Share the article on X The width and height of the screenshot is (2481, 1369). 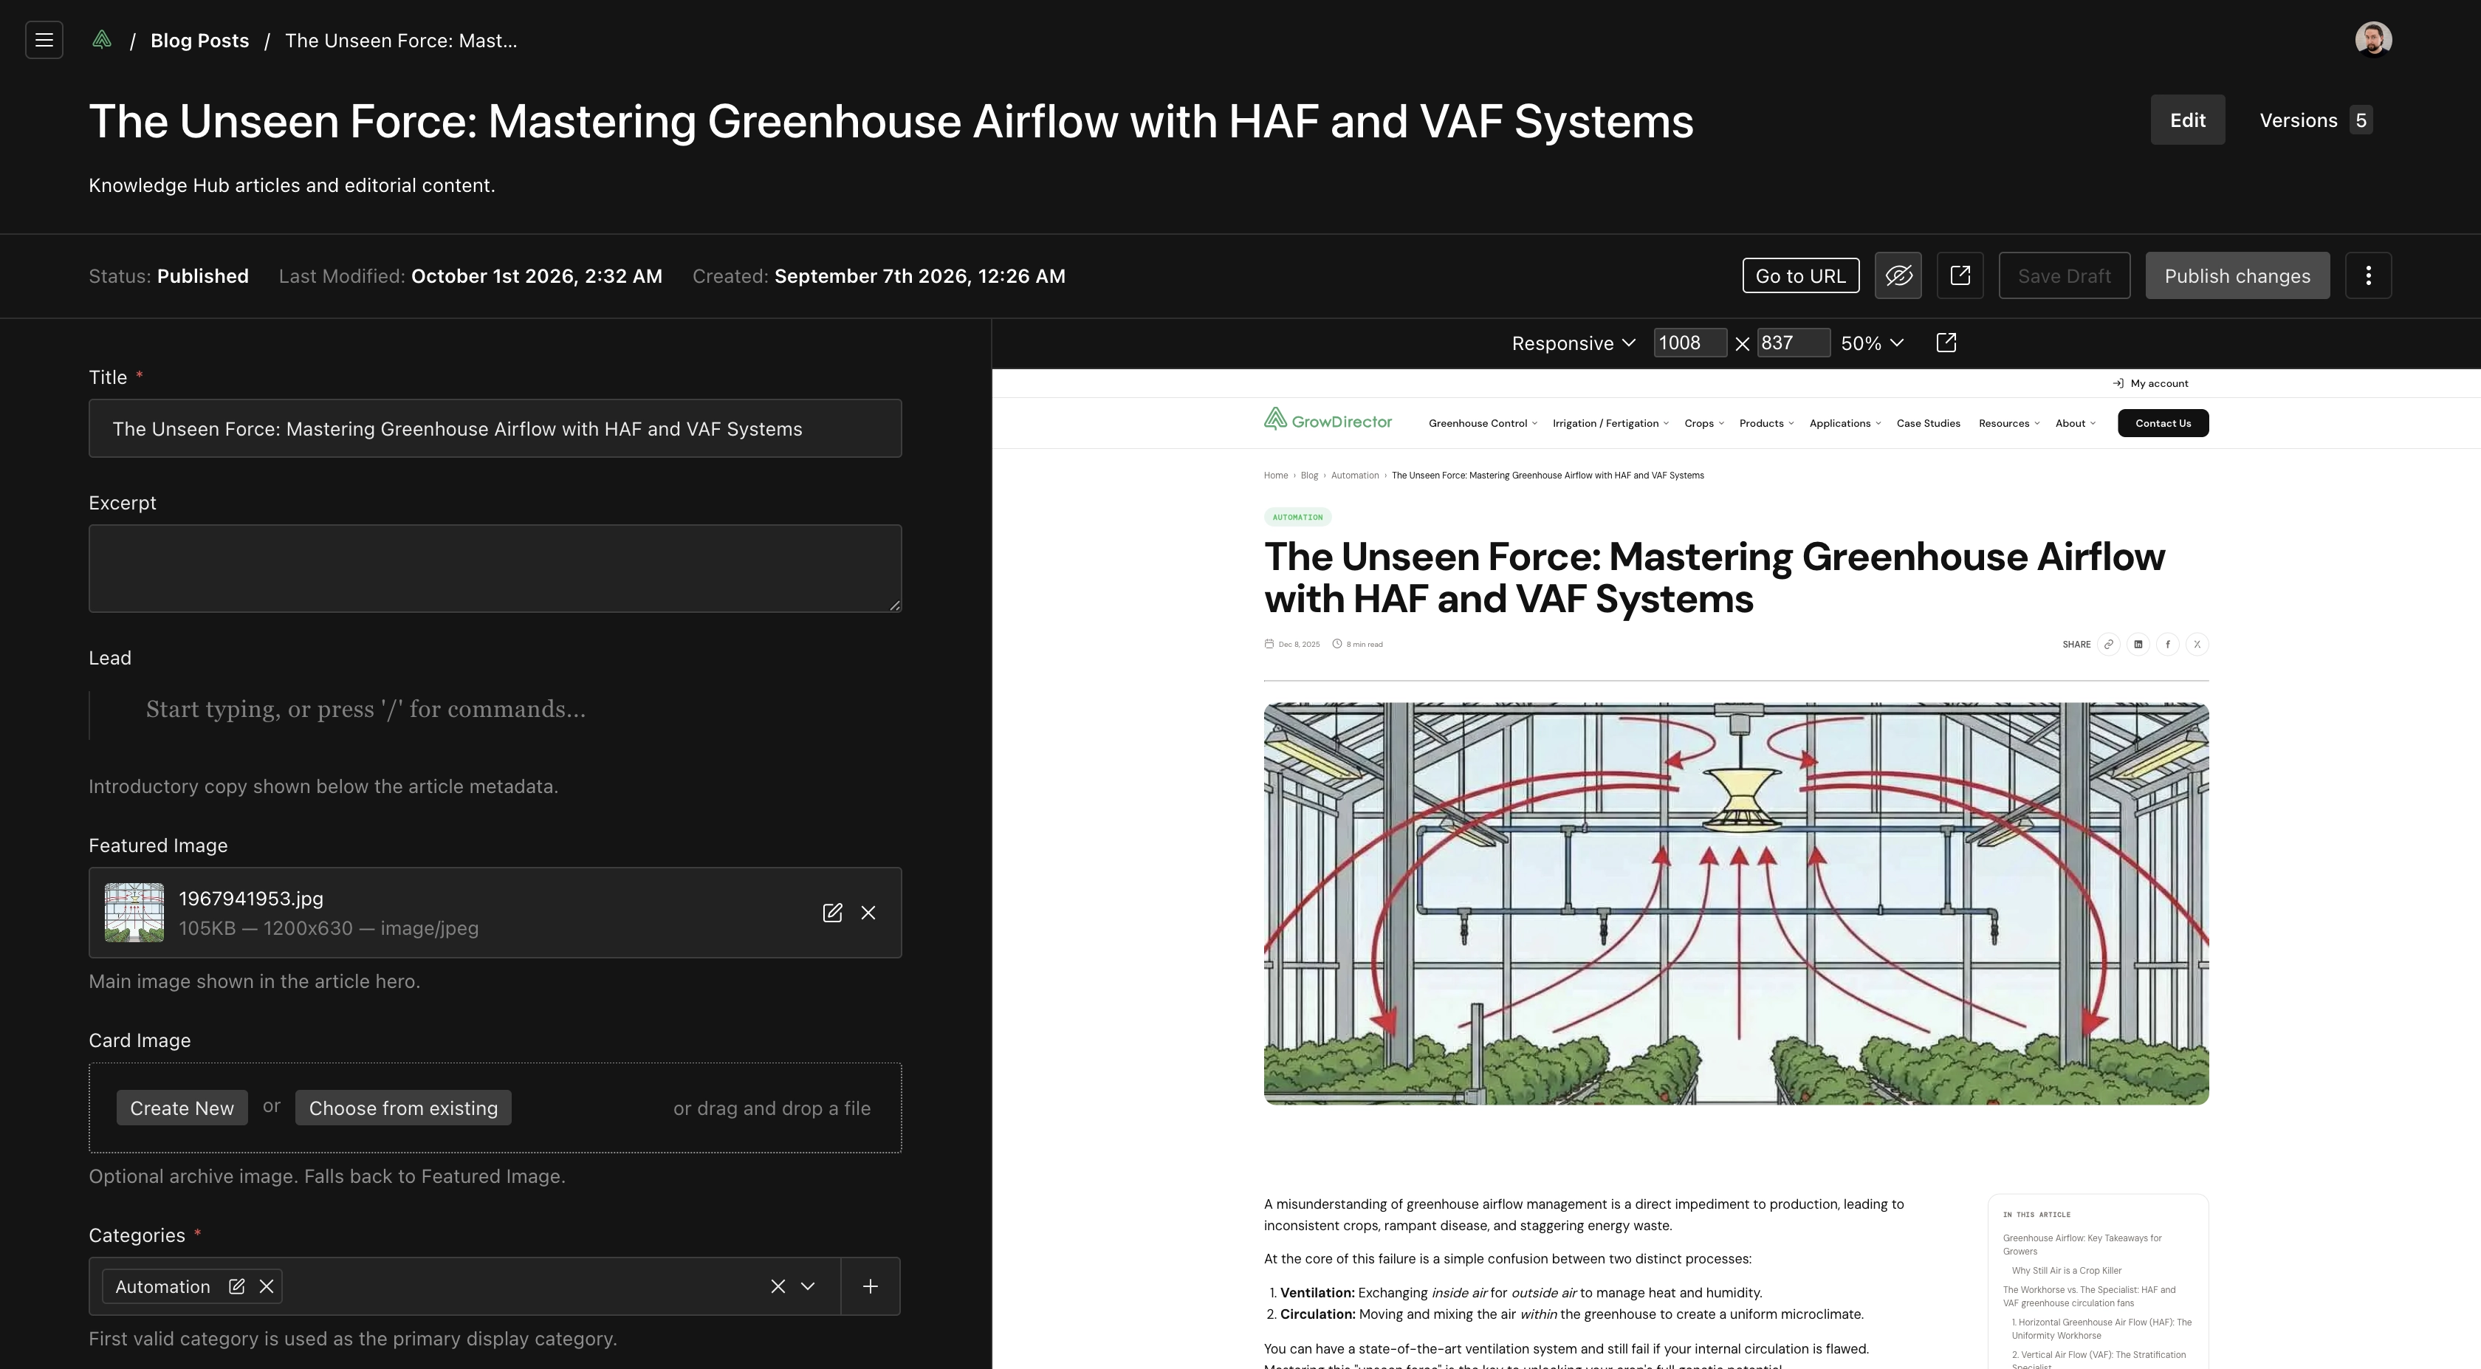[2197, 645]
